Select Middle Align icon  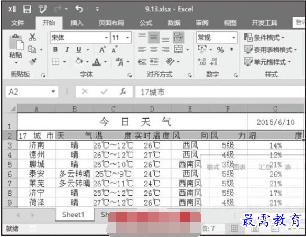point(154,37)
